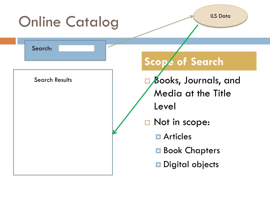The width and height of the screenshot is (270, 202).
Task: Click the 'Search Results' heading text
Action: click(53, 80)
